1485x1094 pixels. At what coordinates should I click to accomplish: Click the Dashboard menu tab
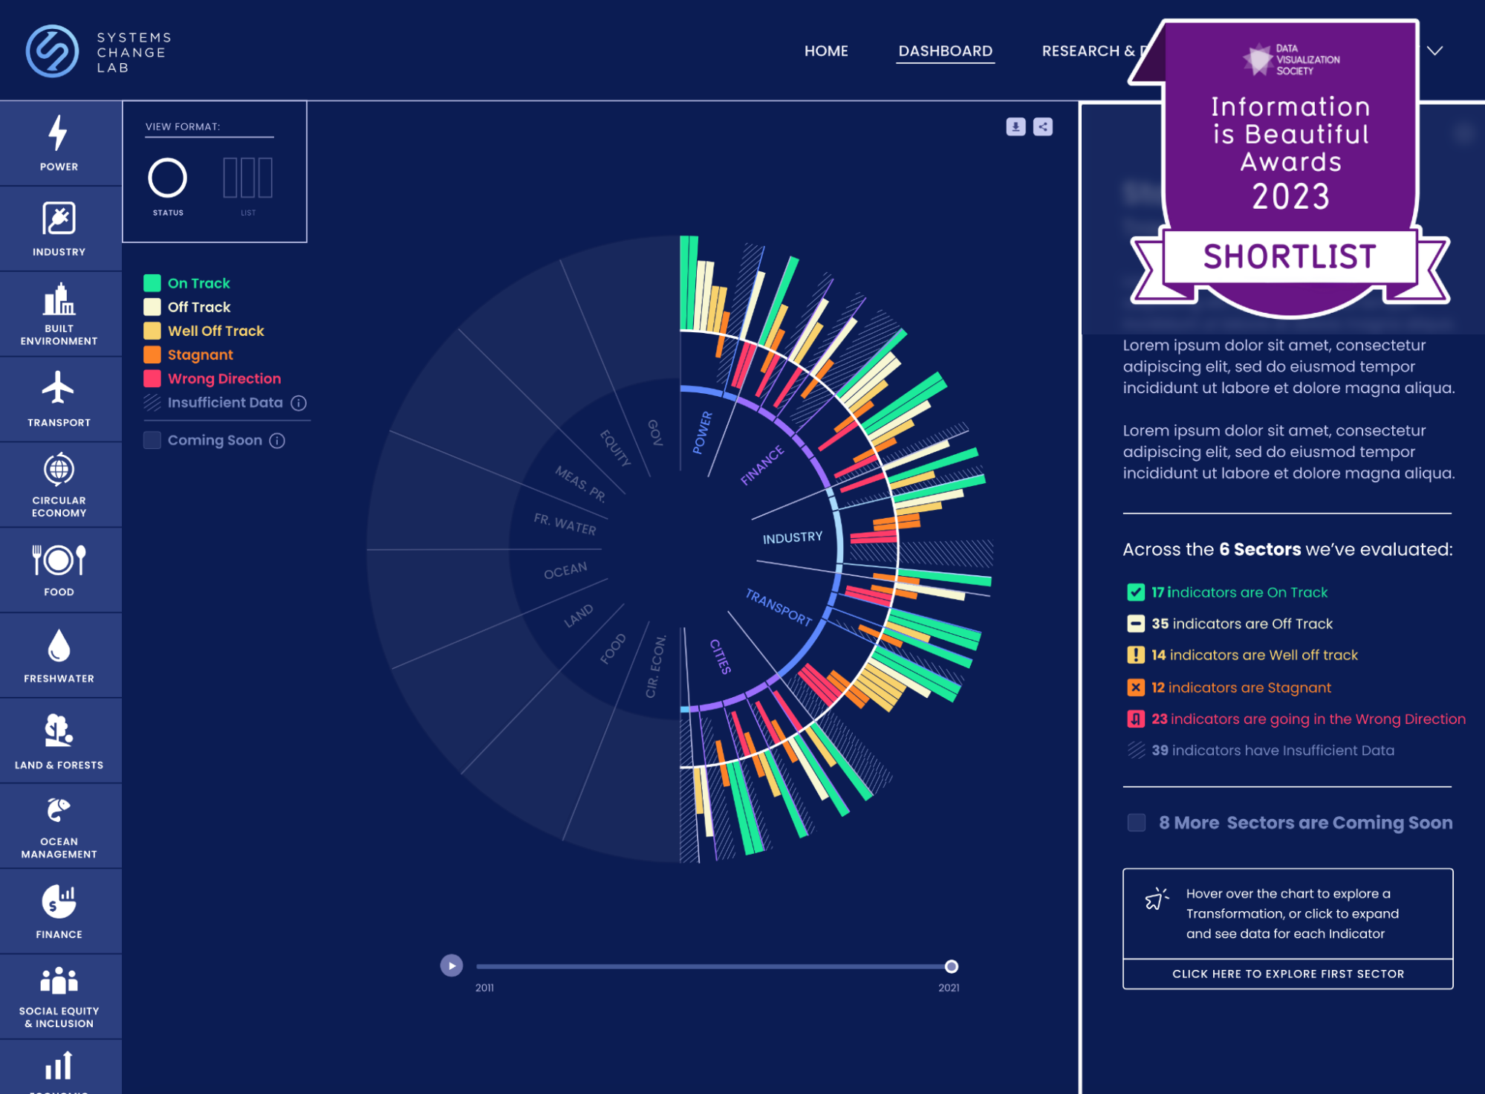944,51
